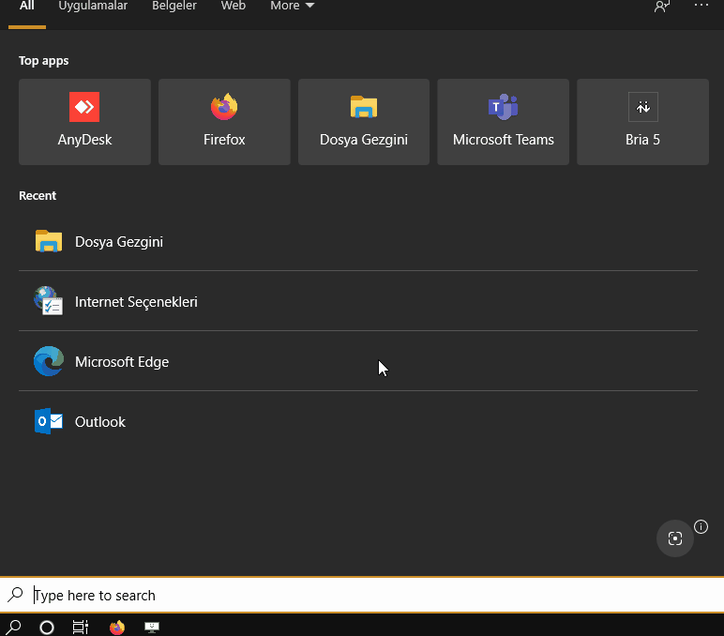Open Bria 5 tile
This screenshot has width=724, height=636.
642,122
